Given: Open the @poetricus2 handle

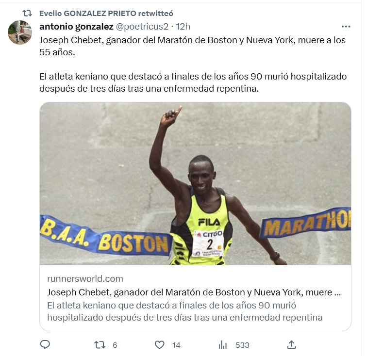Looking at the screenshot, I should click(x=142, y=27).
